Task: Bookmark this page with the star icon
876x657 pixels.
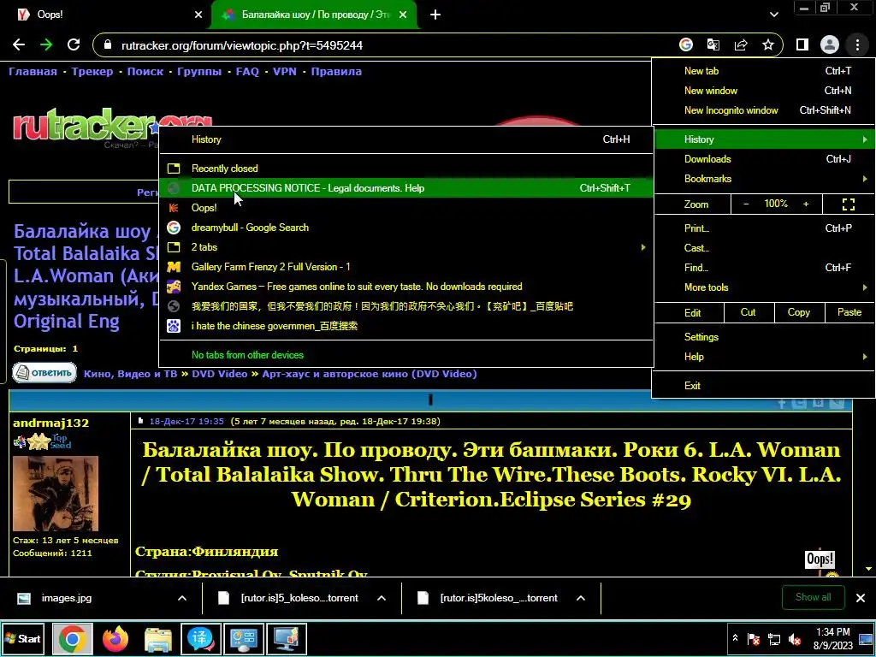Action: (768, 44)
